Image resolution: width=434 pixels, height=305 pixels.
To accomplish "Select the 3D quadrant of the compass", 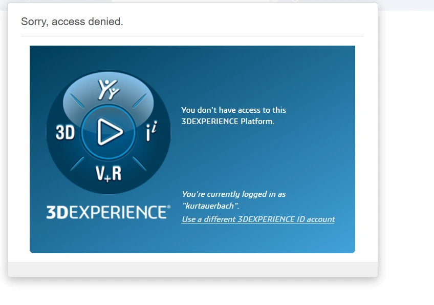I will tap(66, 132).
